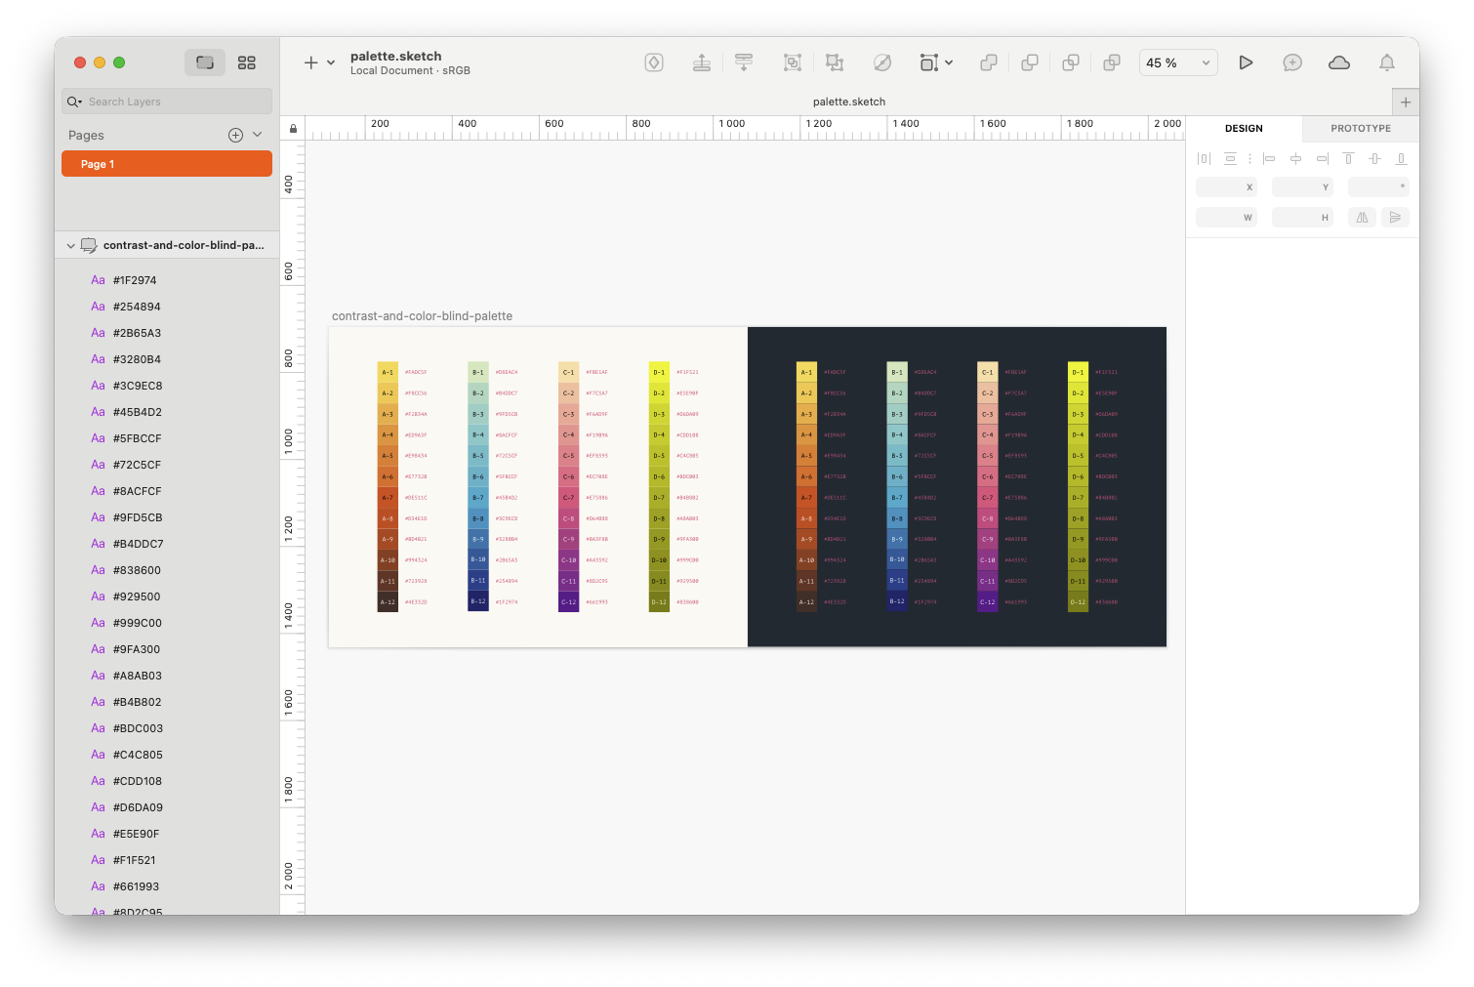Click the Align Top icon in inspector
The height and width of the screenshot is (987, 1474).
1348,158
